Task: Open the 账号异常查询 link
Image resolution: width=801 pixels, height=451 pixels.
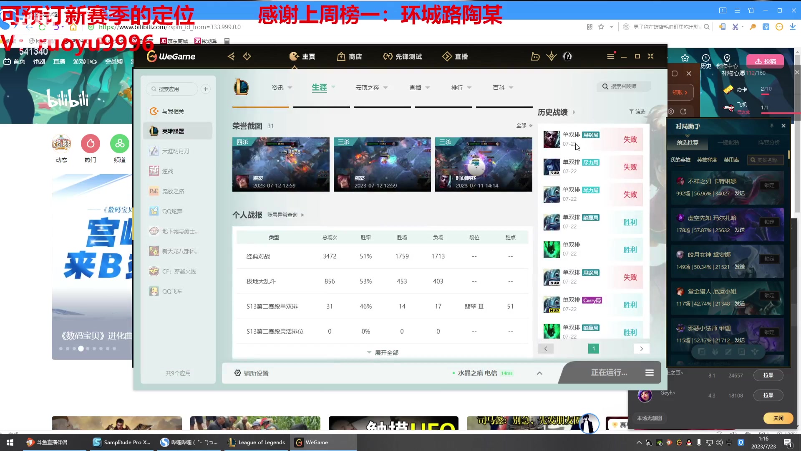Action: (285, 215)
